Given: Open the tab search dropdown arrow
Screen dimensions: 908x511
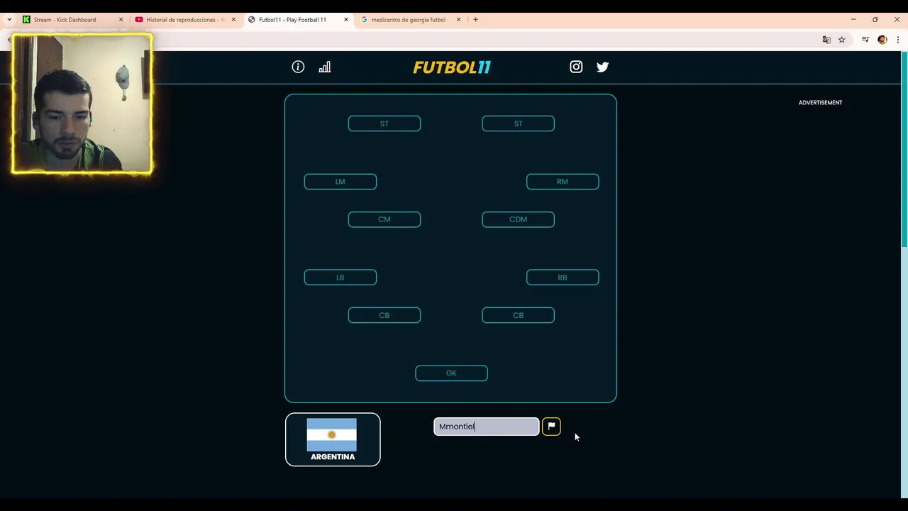Looking at the screenshot, I should (x=9, y=20).
